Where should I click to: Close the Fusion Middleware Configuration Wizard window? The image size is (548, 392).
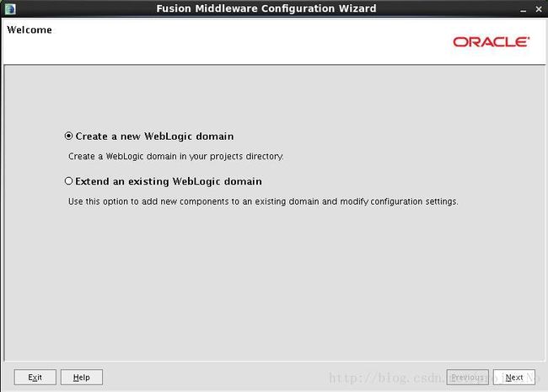(539, 9)
